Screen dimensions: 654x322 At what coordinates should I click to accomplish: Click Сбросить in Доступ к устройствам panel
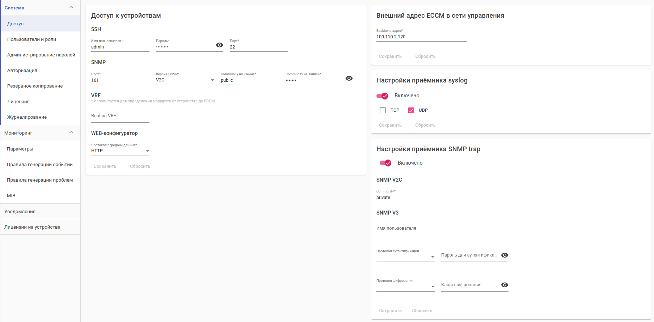point(140,166)
